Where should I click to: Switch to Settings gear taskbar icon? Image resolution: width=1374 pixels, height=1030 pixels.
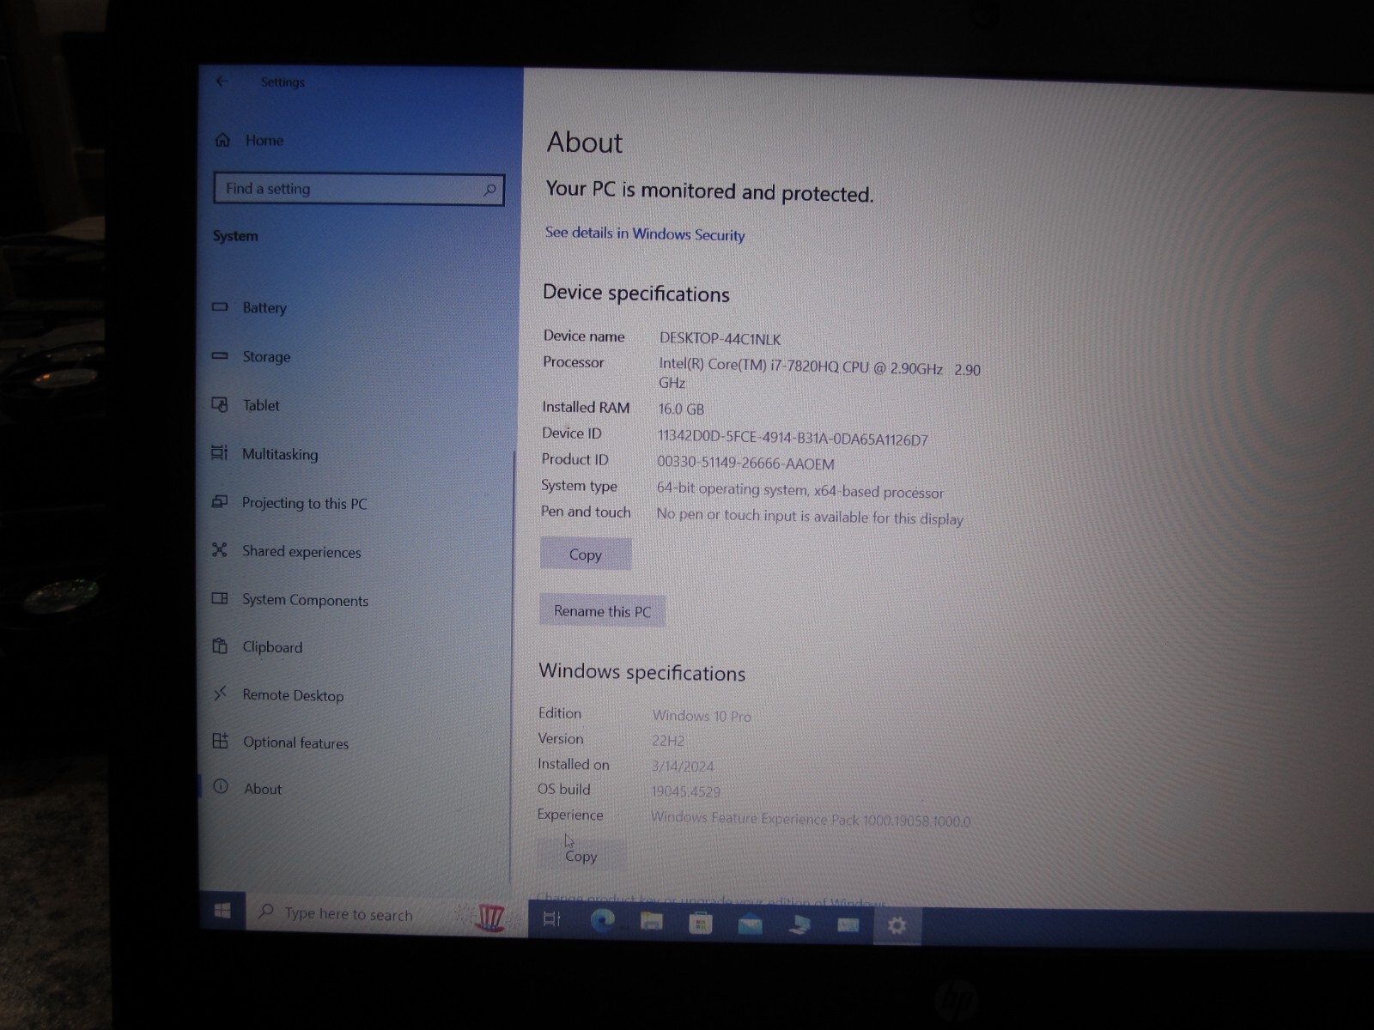click(897, 926)
